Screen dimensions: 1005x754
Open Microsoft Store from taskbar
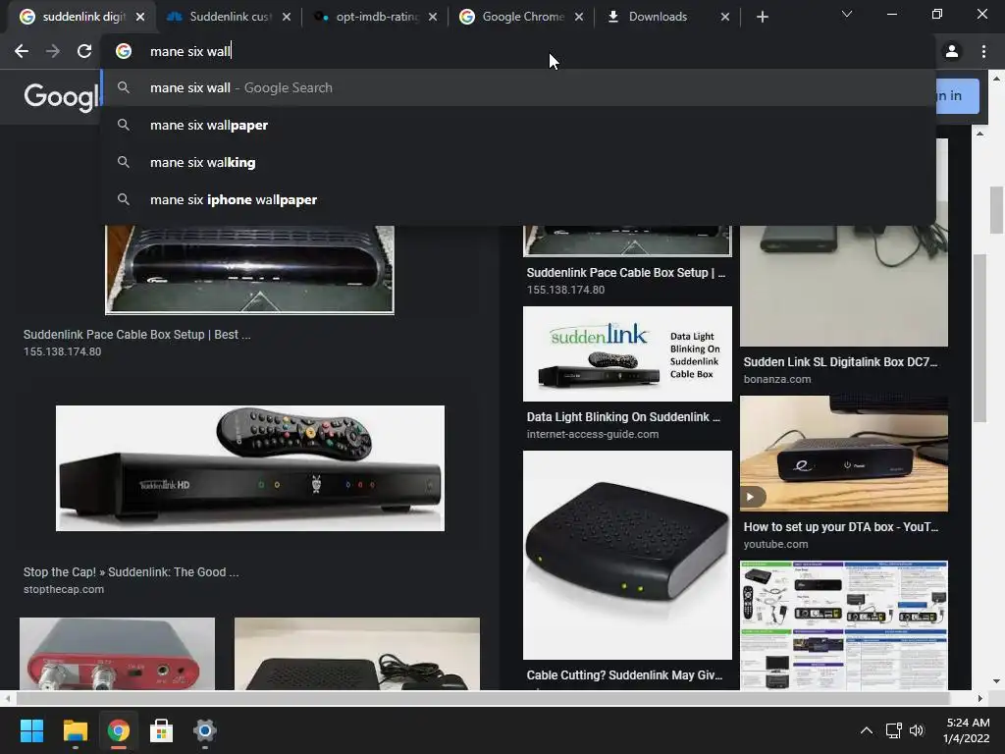162,730
